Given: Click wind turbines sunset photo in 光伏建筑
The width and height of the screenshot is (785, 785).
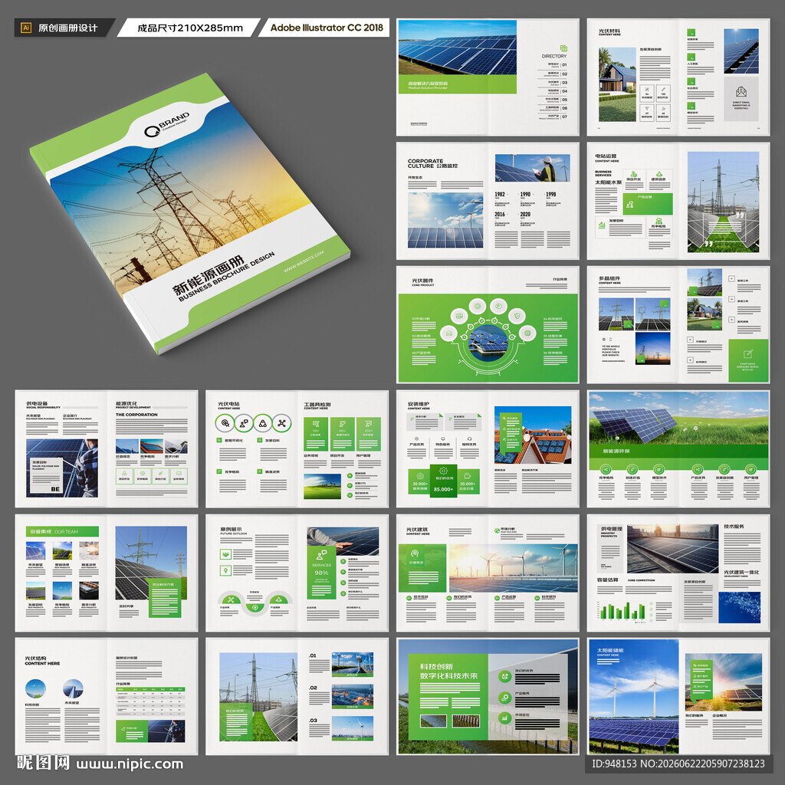Looking at the screenshot, I should coord(513,568).
